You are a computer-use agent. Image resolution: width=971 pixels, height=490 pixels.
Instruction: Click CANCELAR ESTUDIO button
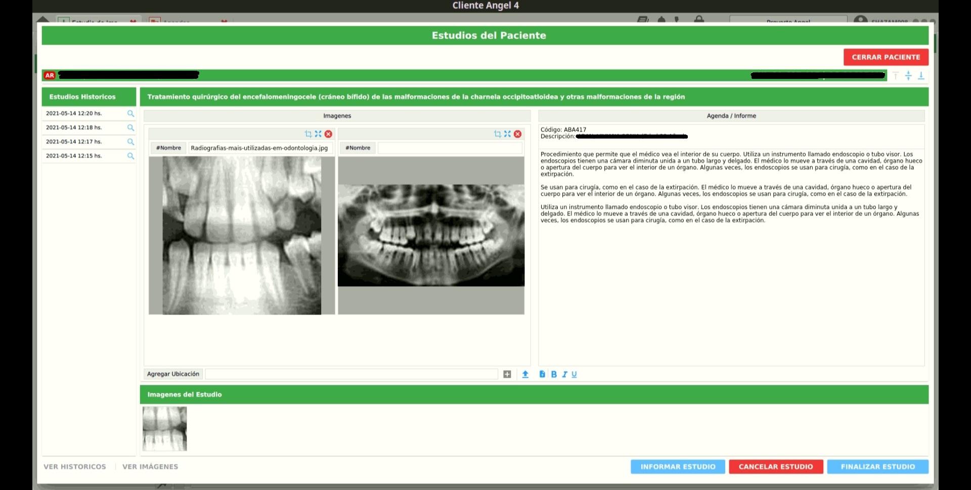pos(776,467)
